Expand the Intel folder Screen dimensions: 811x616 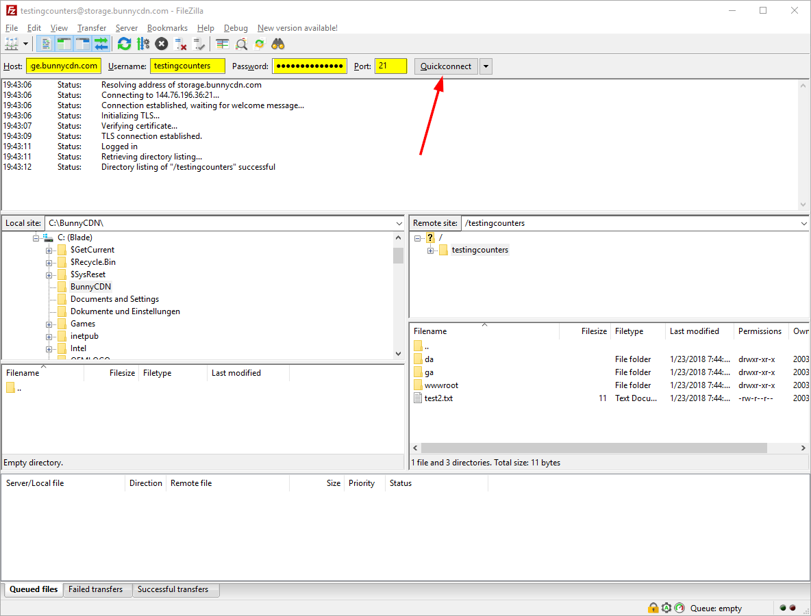click(x=49, y=349)
